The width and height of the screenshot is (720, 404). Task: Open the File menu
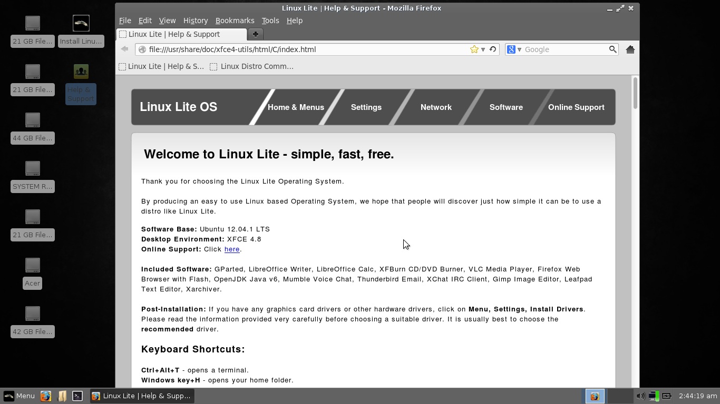(x=125, y=21)
